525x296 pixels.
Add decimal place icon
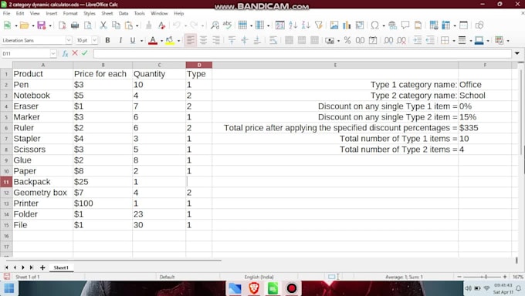pyautogui.click(x=388, y=41)
